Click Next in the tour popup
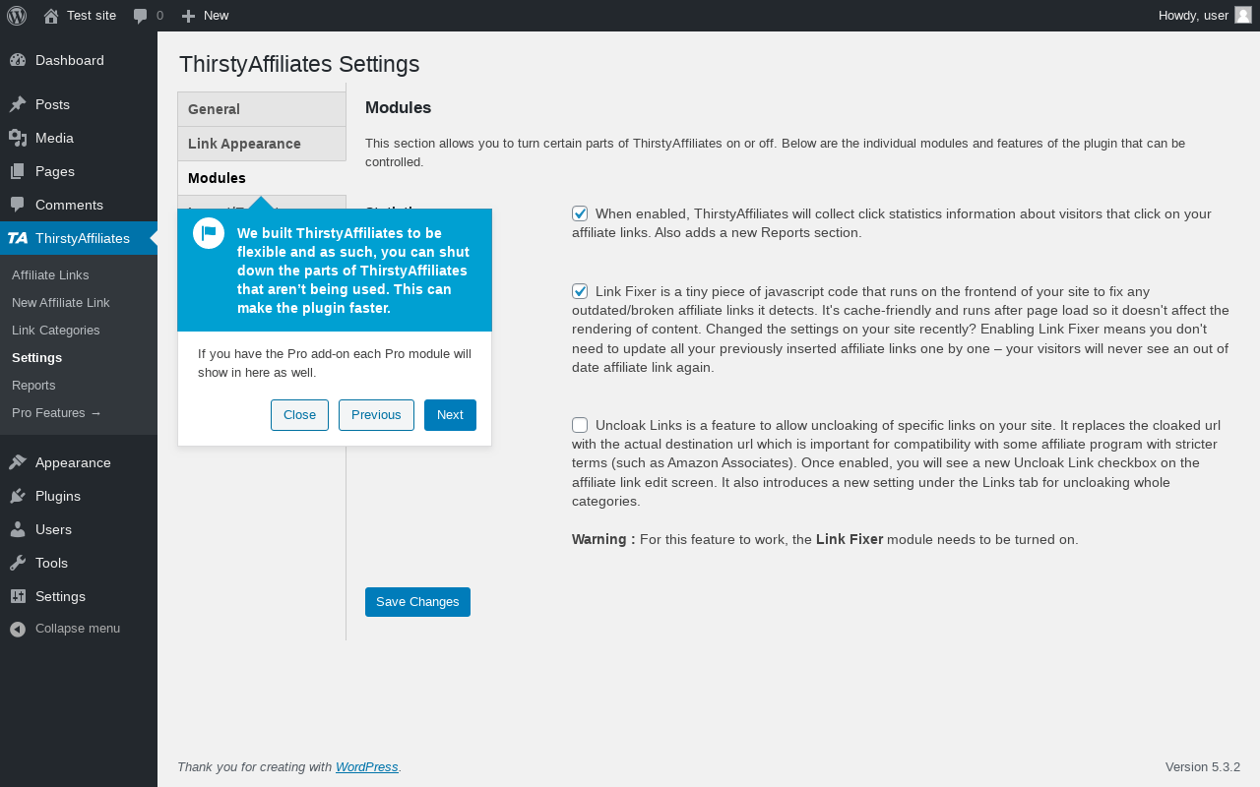The width and height of the screenshot is (1260, 787). pos(450,415)
